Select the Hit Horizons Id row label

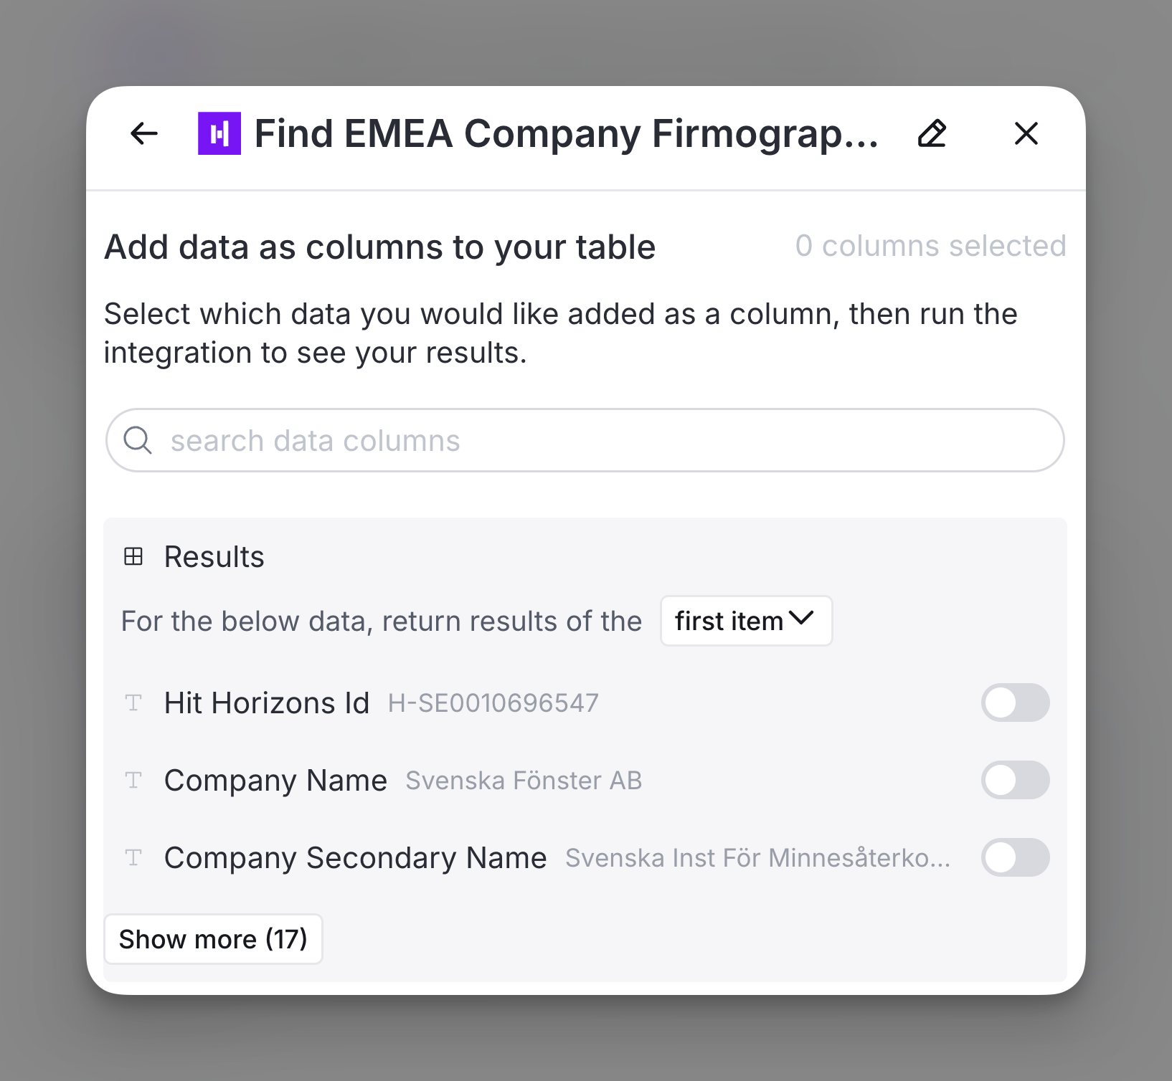coord(267,703)
